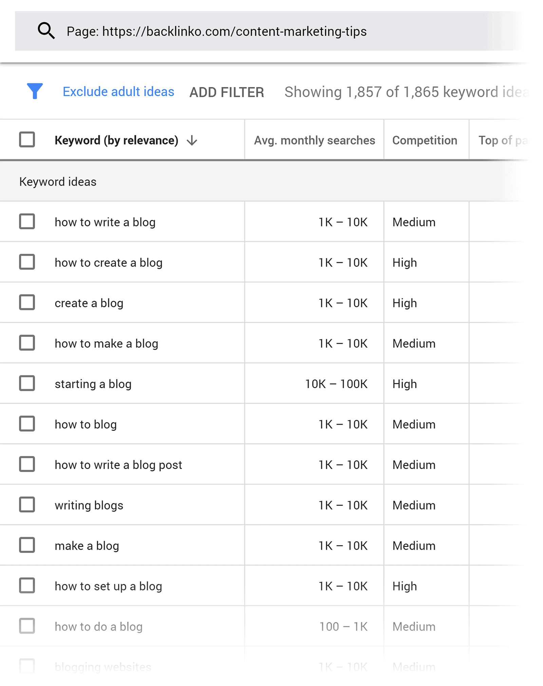Click the 'Competition' column header
This screenshot has width=543, height=686.
click(x=425, y=140)
